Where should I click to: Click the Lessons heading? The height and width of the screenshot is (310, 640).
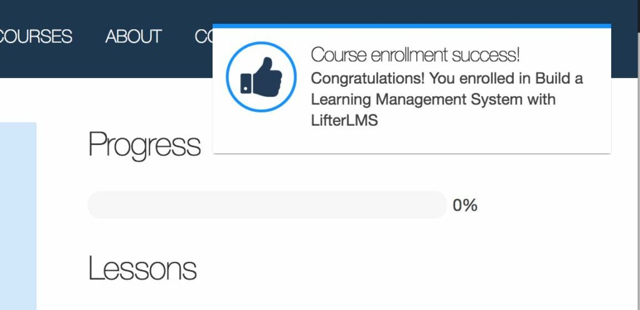pos(142,267)
